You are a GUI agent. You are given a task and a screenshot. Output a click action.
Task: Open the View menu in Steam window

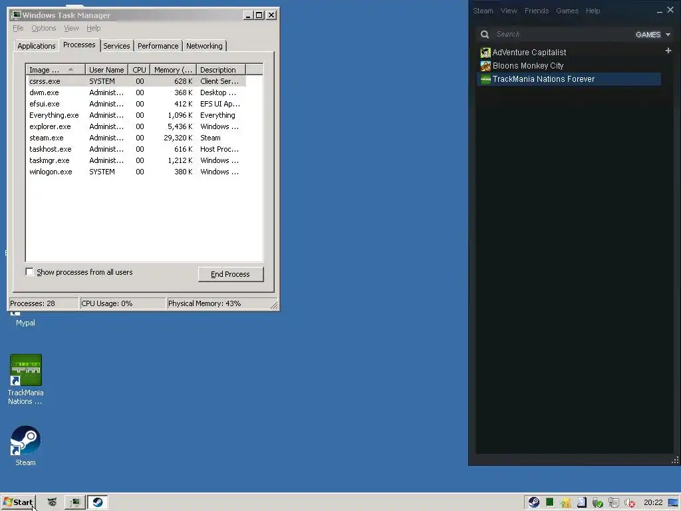coord(509,11)
